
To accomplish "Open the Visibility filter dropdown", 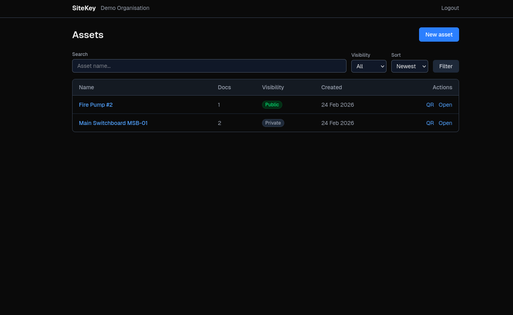I will point(369,66).
